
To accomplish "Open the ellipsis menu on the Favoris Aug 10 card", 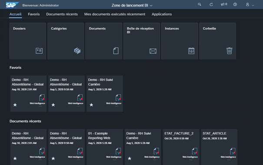I will click(x=40, y=106).
